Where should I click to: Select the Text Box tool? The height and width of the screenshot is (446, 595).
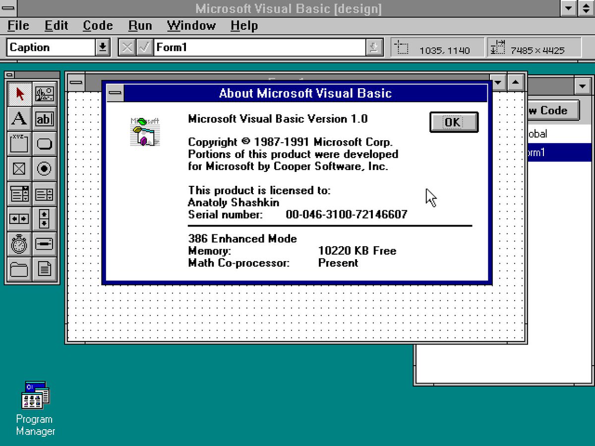coord(45,119)
